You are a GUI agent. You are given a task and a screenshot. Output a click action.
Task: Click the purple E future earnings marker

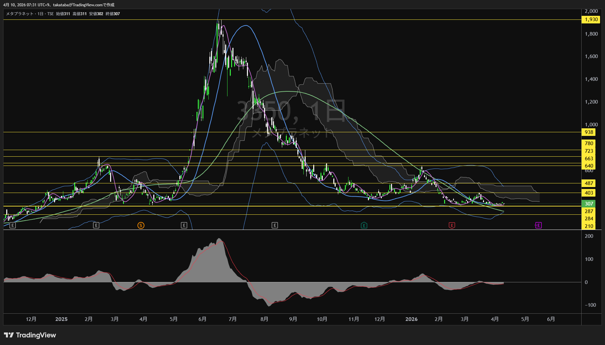538,225
